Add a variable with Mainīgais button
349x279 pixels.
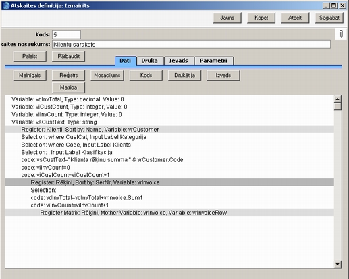(30, 75)
